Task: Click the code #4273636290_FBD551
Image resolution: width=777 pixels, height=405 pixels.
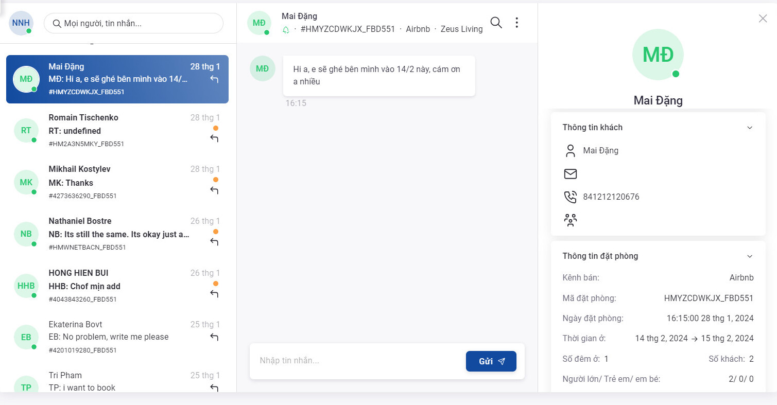Action: [83, 196]
